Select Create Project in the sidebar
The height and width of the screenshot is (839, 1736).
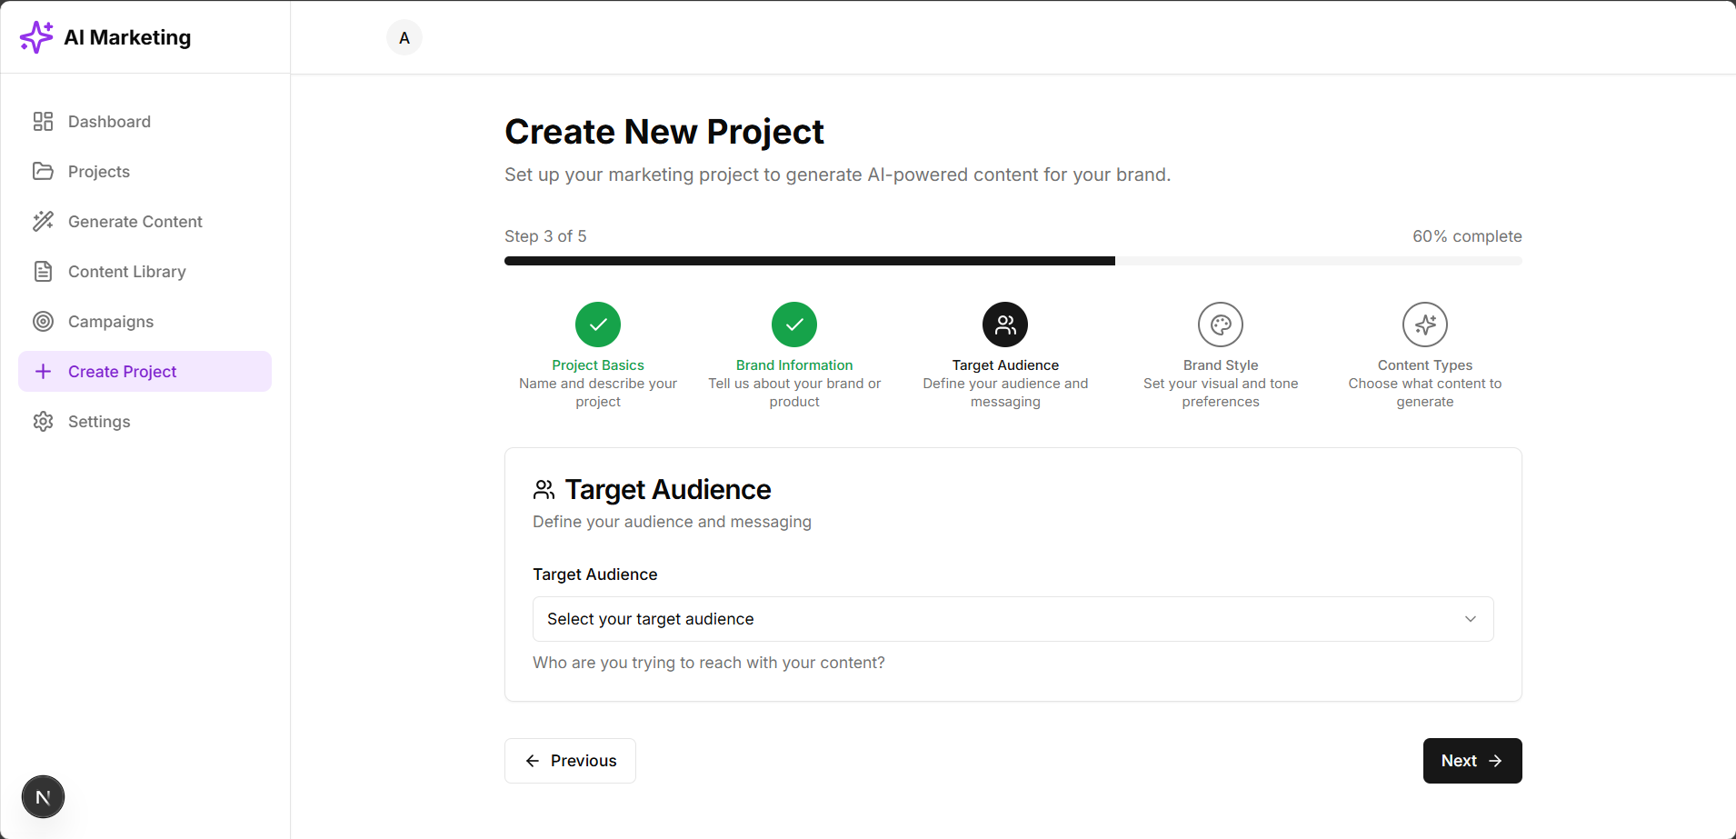tap(145, 372)
